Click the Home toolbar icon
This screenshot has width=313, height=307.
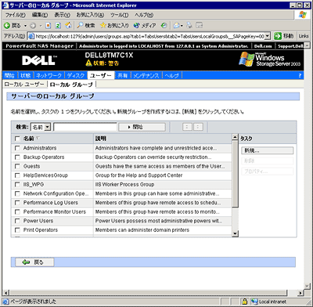click(68, 25)
